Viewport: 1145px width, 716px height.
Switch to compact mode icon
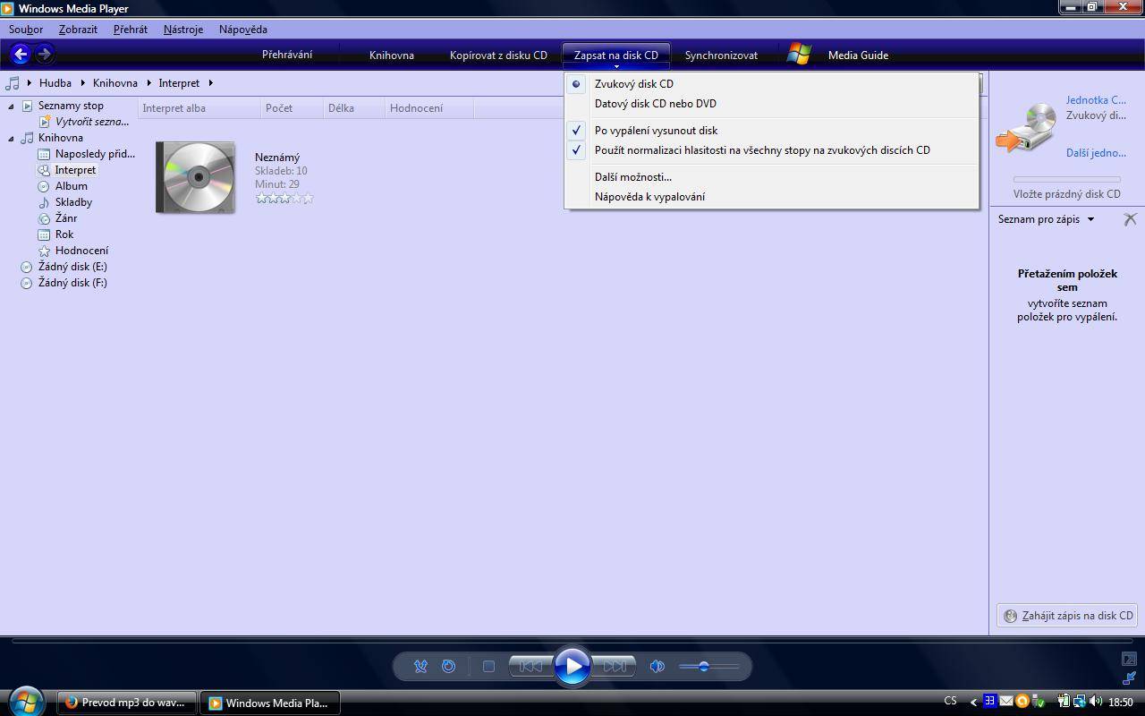1129,678
